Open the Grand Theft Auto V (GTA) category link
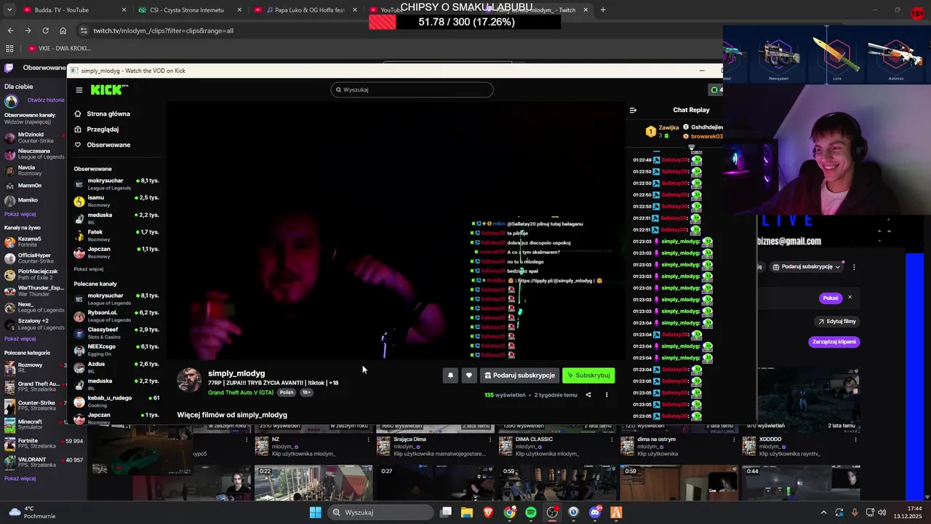931x524 pixels. (x=241, y=393)
